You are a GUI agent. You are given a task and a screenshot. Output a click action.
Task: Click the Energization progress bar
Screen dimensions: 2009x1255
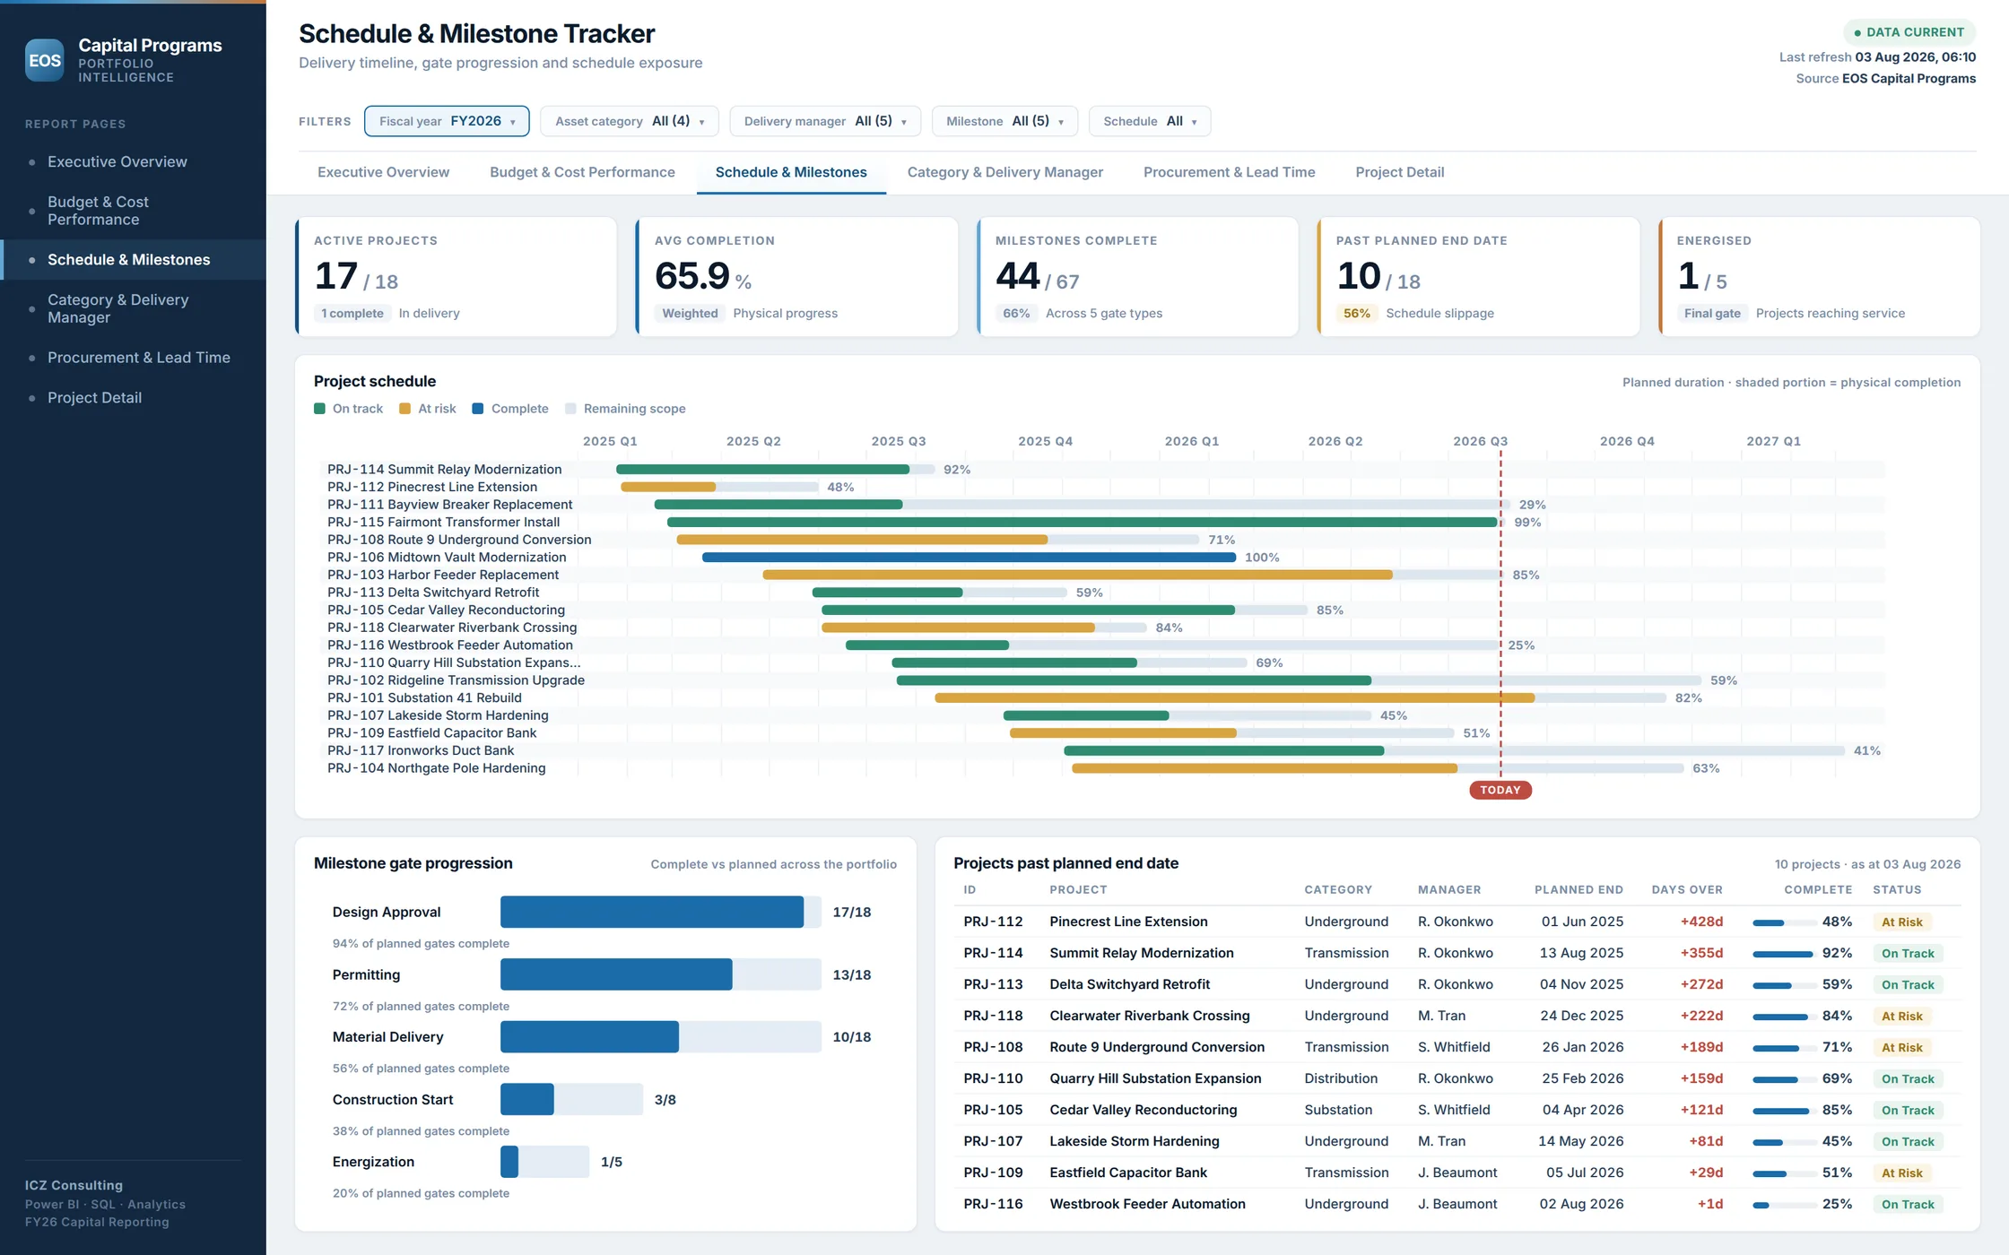point(545,1162)
